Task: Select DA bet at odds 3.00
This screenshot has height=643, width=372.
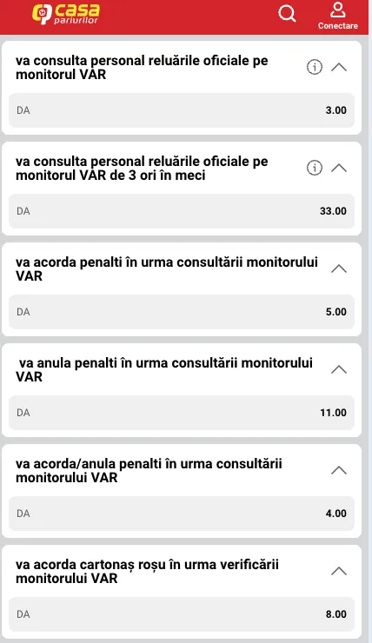Action: tap(182, 110)
